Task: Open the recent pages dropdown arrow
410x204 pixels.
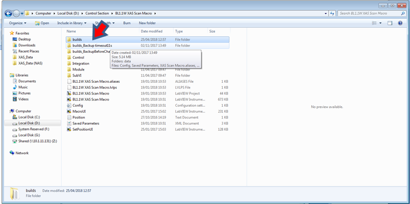Action: [x=22, y=13]
